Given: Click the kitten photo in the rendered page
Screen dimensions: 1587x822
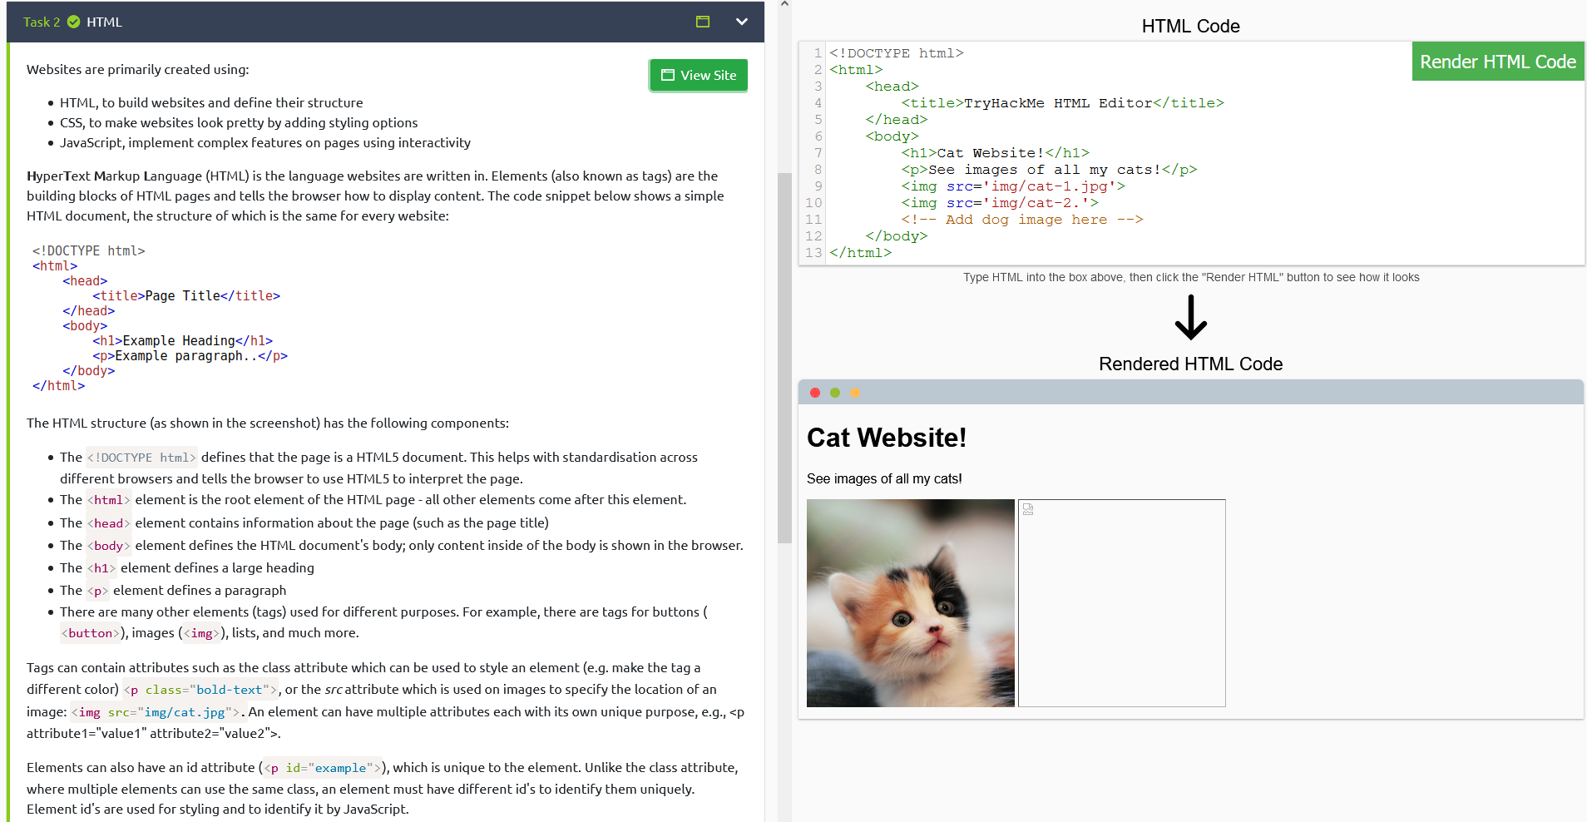Looking at the screenshot, I should click(x=910, y=603).
